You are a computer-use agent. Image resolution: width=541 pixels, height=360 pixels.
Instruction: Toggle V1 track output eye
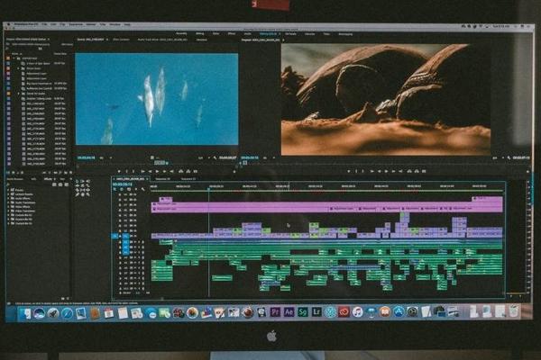pos(134,236)
